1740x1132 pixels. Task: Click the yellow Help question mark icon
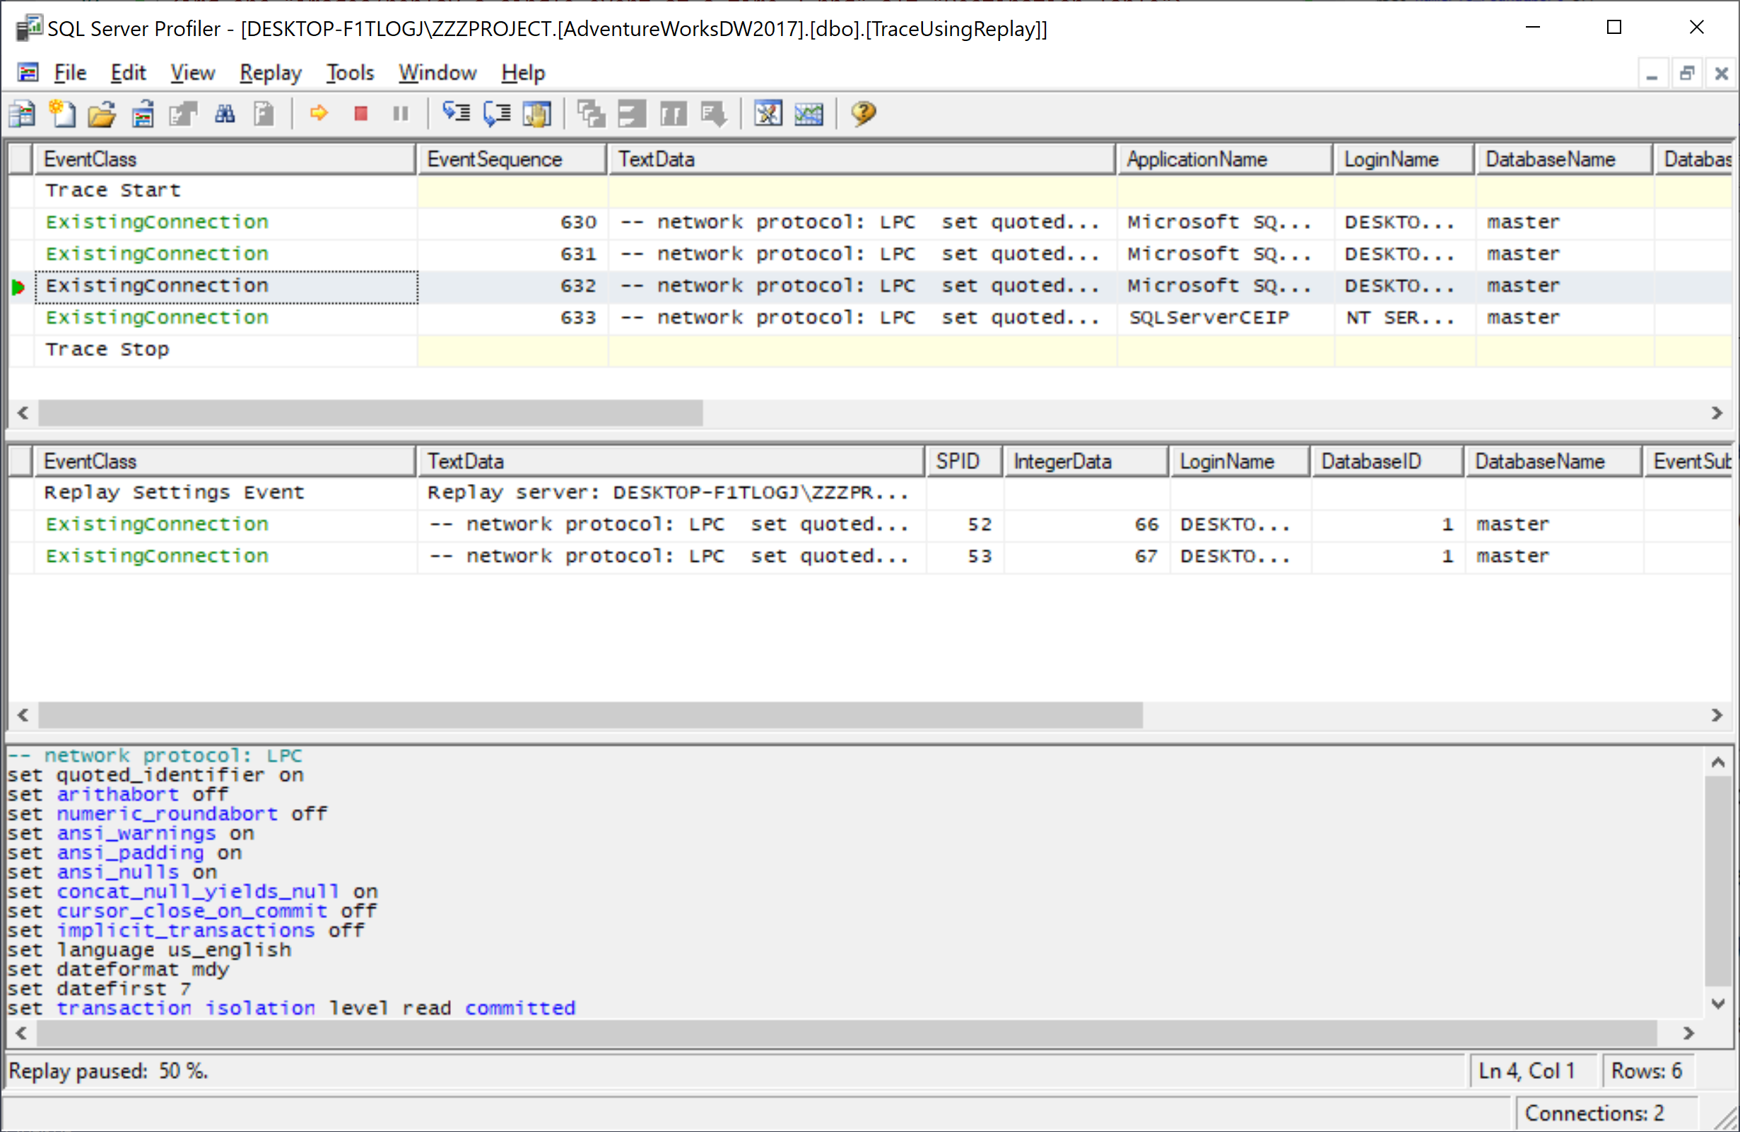[x=864, y=113]
